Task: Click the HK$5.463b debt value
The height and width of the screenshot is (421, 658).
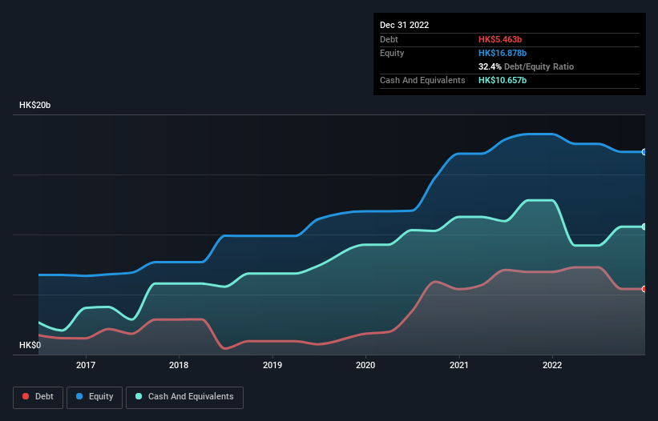Action: [x=500, y=39]
